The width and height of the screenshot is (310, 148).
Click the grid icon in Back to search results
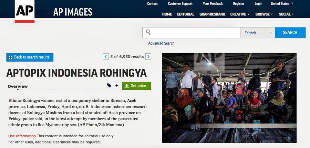[x=10, y=58]
